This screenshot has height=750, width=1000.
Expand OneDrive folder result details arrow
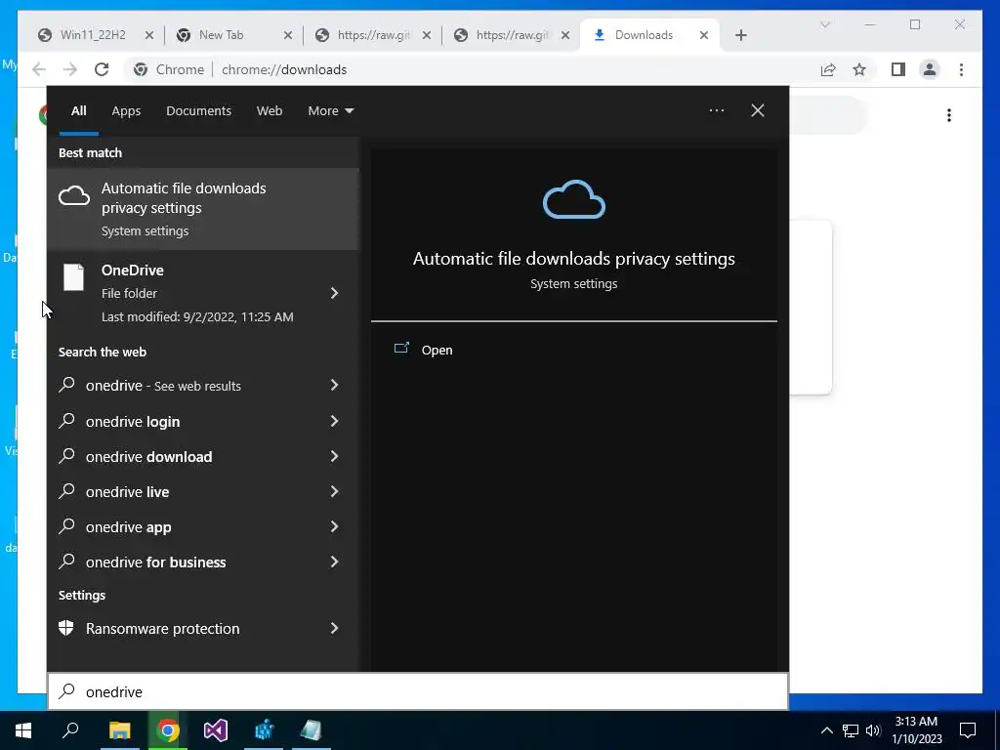click(334, 293)
